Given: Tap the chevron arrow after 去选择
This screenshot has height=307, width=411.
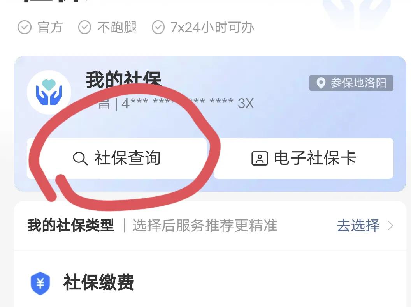Looking at the screenshot, I should 390,226.
